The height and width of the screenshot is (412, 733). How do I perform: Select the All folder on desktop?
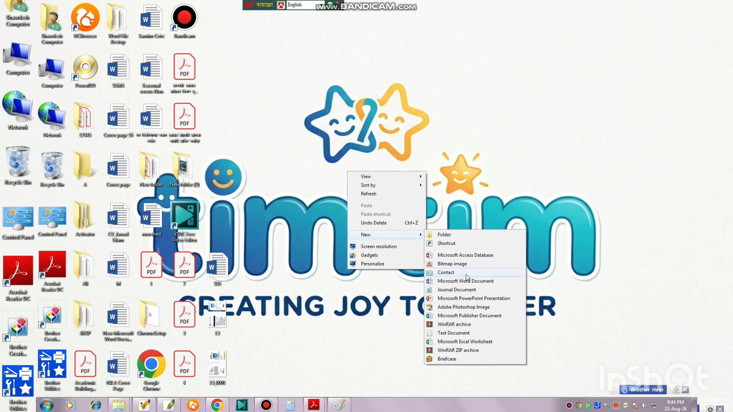click(85, 269)
